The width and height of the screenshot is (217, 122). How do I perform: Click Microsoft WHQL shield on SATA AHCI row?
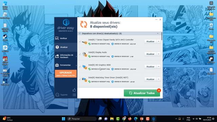tap(90, 44)
